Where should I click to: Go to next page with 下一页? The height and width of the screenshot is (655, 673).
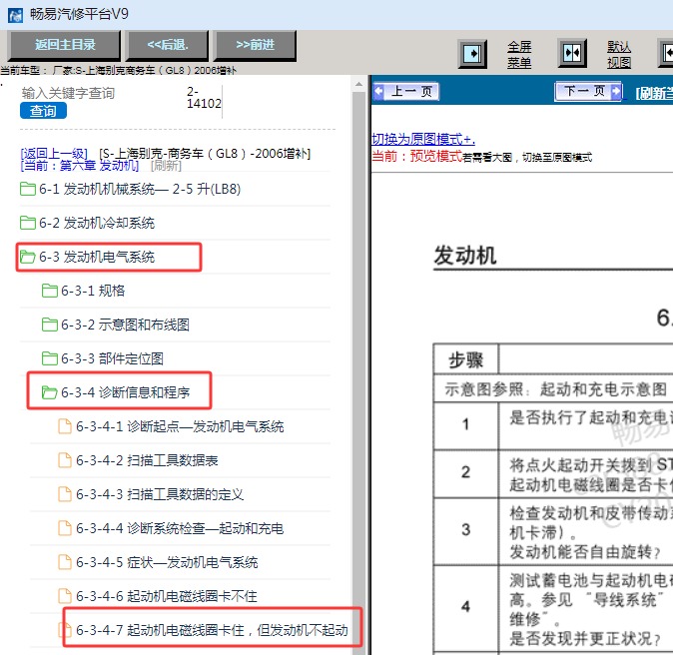tap(588, 91)
